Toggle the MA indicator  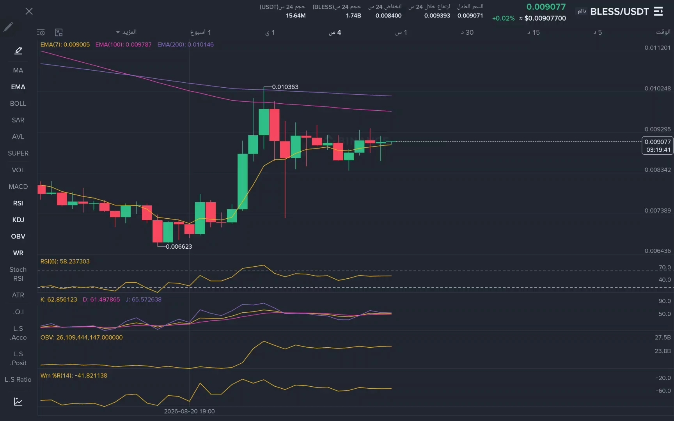click(x=18, y=70)
